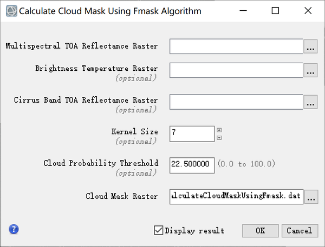This screenshot has height=247, width=325.
Task: Decrease Kernel Size with down arrow
Action: [x=219, y=137]
